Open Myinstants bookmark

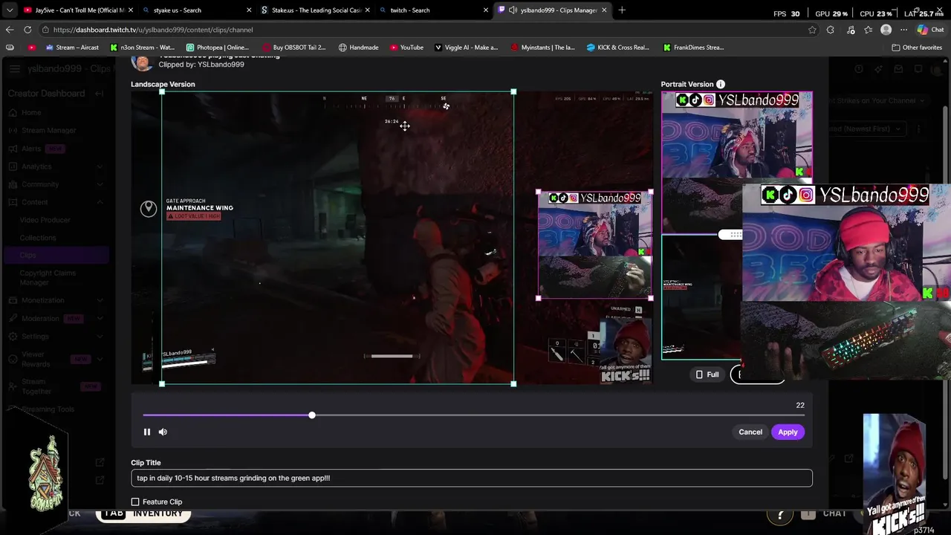pos(542,48)
